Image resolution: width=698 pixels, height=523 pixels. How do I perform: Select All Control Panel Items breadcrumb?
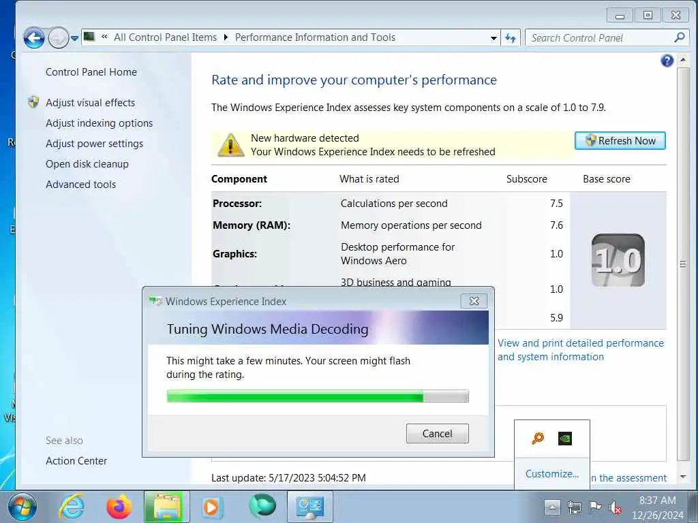(165, 37)
